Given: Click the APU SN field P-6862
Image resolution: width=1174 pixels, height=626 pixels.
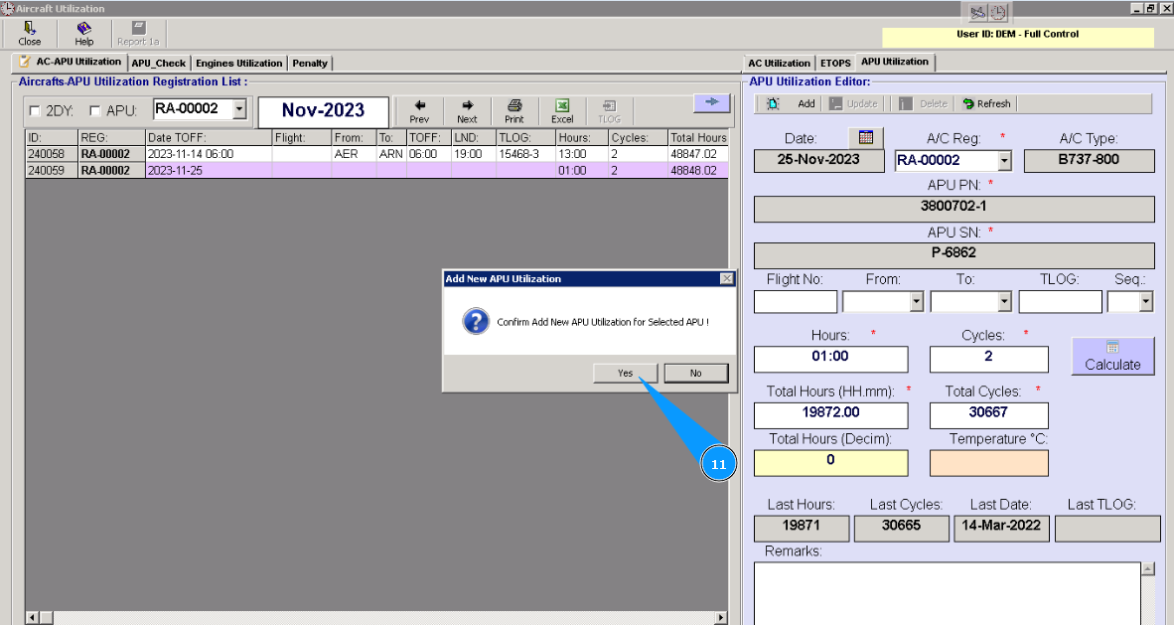Looking at the screenshot, I should [954, 254].
